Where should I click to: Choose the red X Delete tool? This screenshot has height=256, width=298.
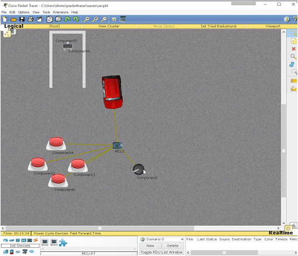pyautogui.click(x=293, y=49)
